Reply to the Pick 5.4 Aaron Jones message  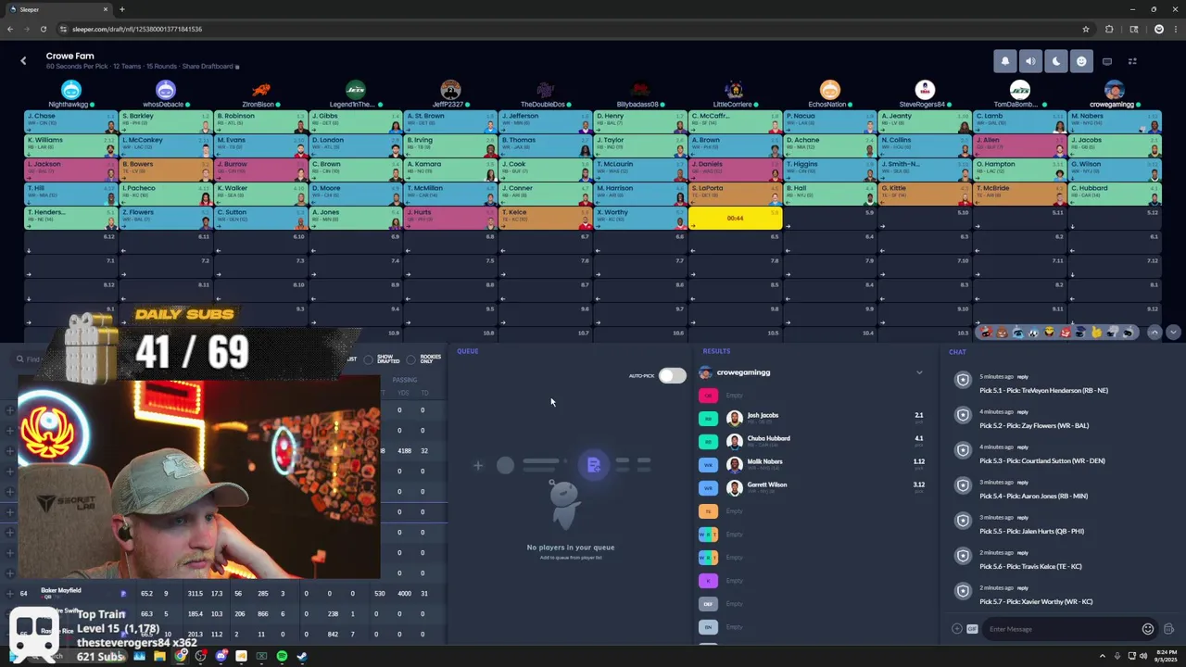pos(1023,483)
